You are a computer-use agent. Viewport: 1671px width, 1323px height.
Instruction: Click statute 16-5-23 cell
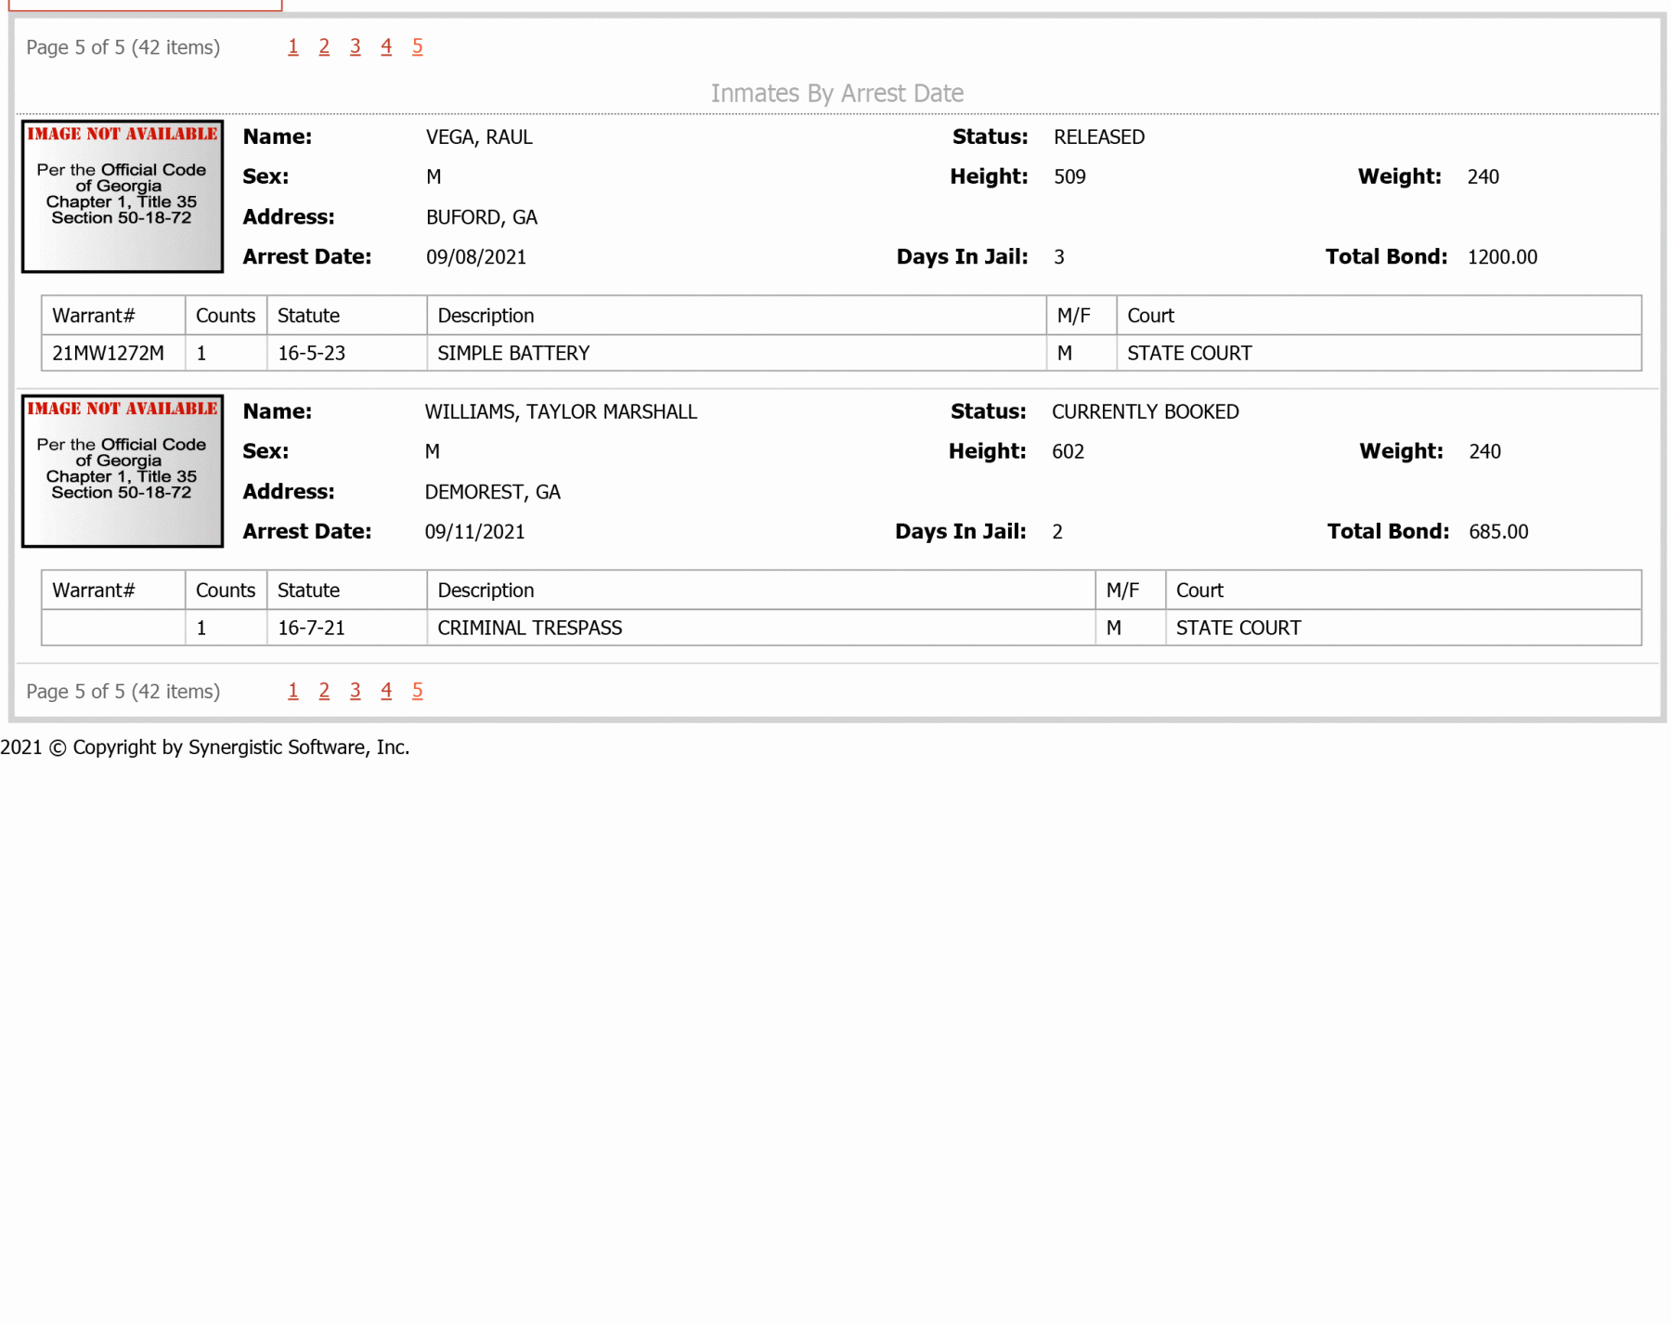(347, 353)
